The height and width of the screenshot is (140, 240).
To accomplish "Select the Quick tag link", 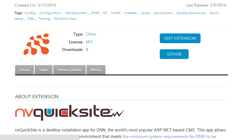I will (214, 13).
